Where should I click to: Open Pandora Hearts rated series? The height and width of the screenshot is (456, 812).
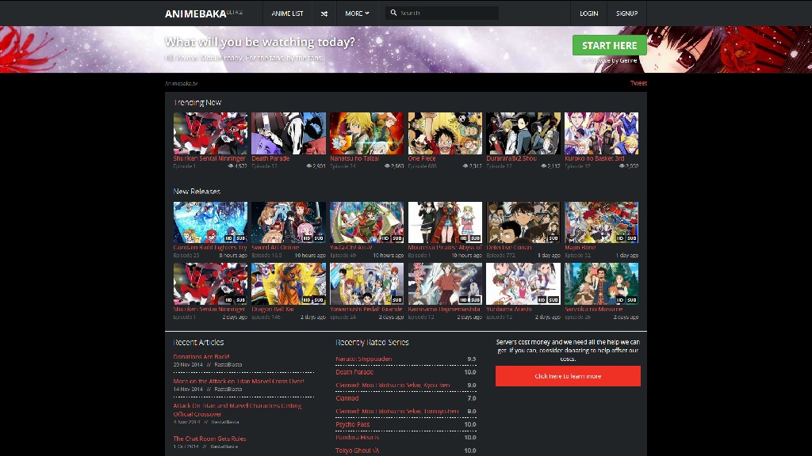(x=358, y=437)
